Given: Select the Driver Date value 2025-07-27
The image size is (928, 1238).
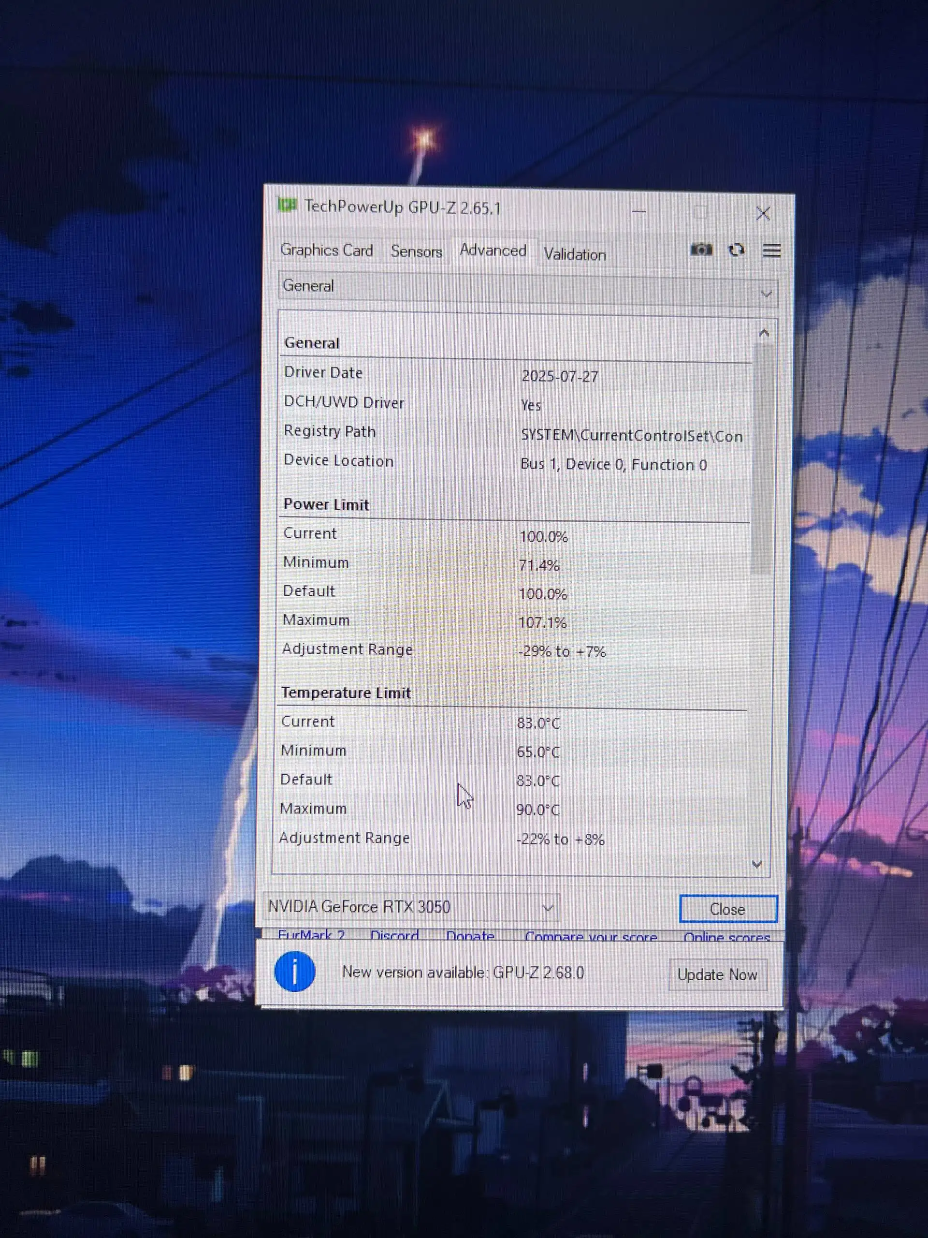Looking at the screenshot, I should [x=559, y=376].
